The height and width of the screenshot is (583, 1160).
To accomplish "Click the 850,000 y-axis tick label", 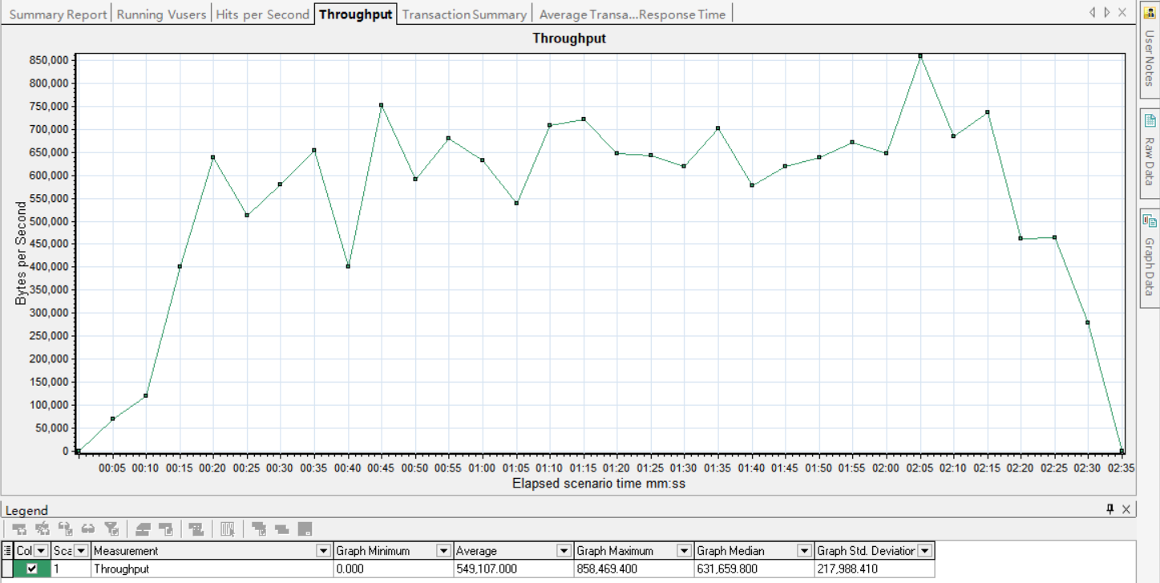I will (50, 60).
